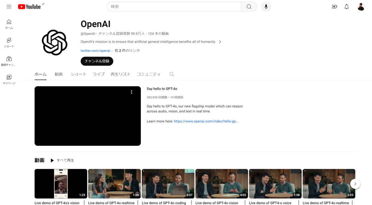Expand the 他 2 件のリンク list
This screenshot has width=372, height=205.
tap(127, 50)
